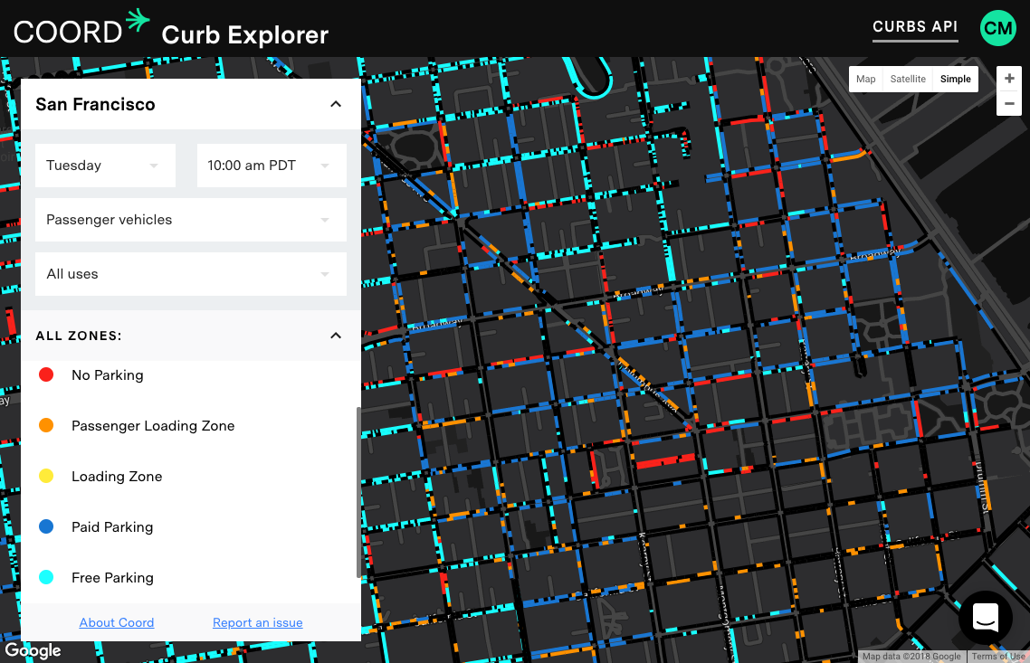Screen dimensions: 1030x663
Task: Zoom in on the map with plus button
Action: (x=1009, y=79)
